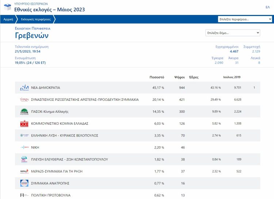Click the Νέα Δημοκρατία party logo
The height and width of the screenshot is (199, 274).
pyautogui.click(x=24, y=88)
